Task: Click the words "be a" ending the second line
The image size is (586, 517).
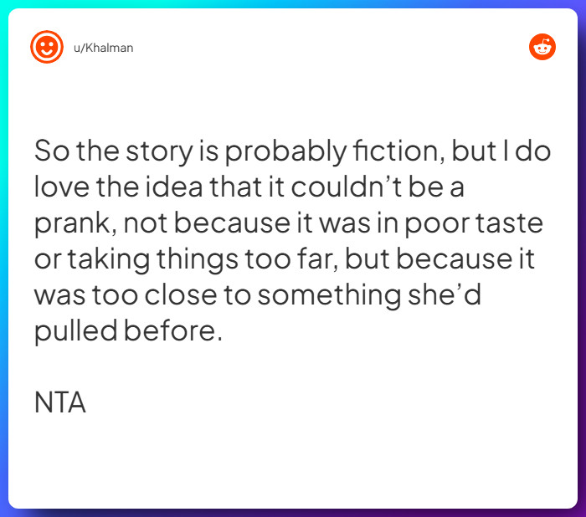Action: [x=443, y=187]
